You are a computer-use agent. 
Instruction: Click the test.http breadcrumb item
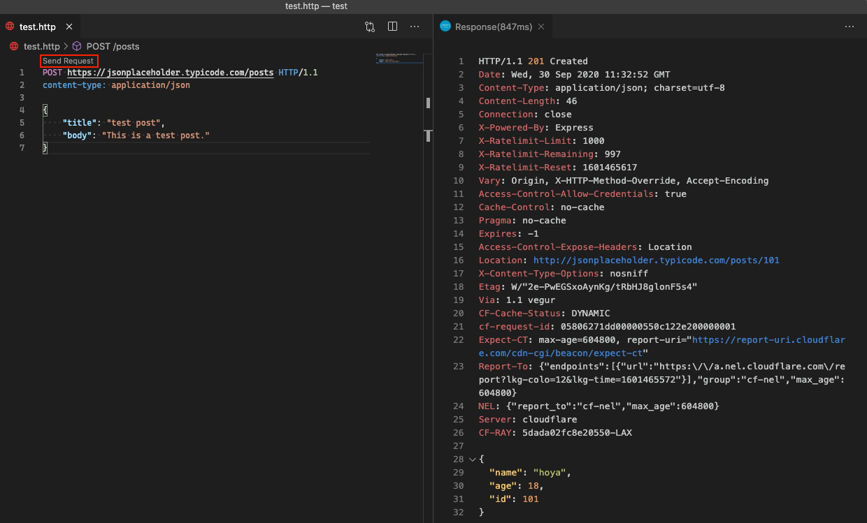(41, 46)
